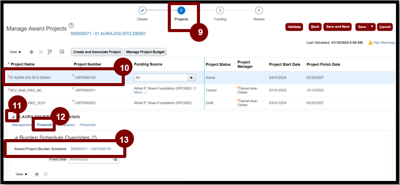Click X icon in Burden Schedule Overrides toolbar
400x185 pixels.
point(46,174)
